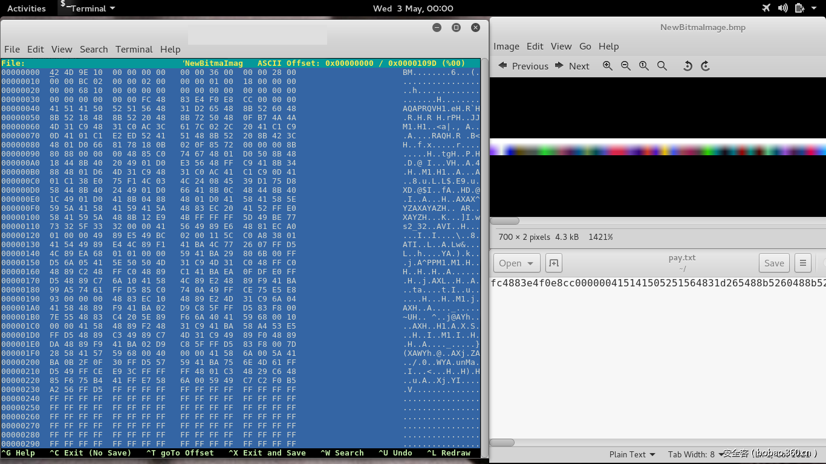Rotate the image clockwise
The height and width of the screenshot is (464, 826).
click(706, 66)
